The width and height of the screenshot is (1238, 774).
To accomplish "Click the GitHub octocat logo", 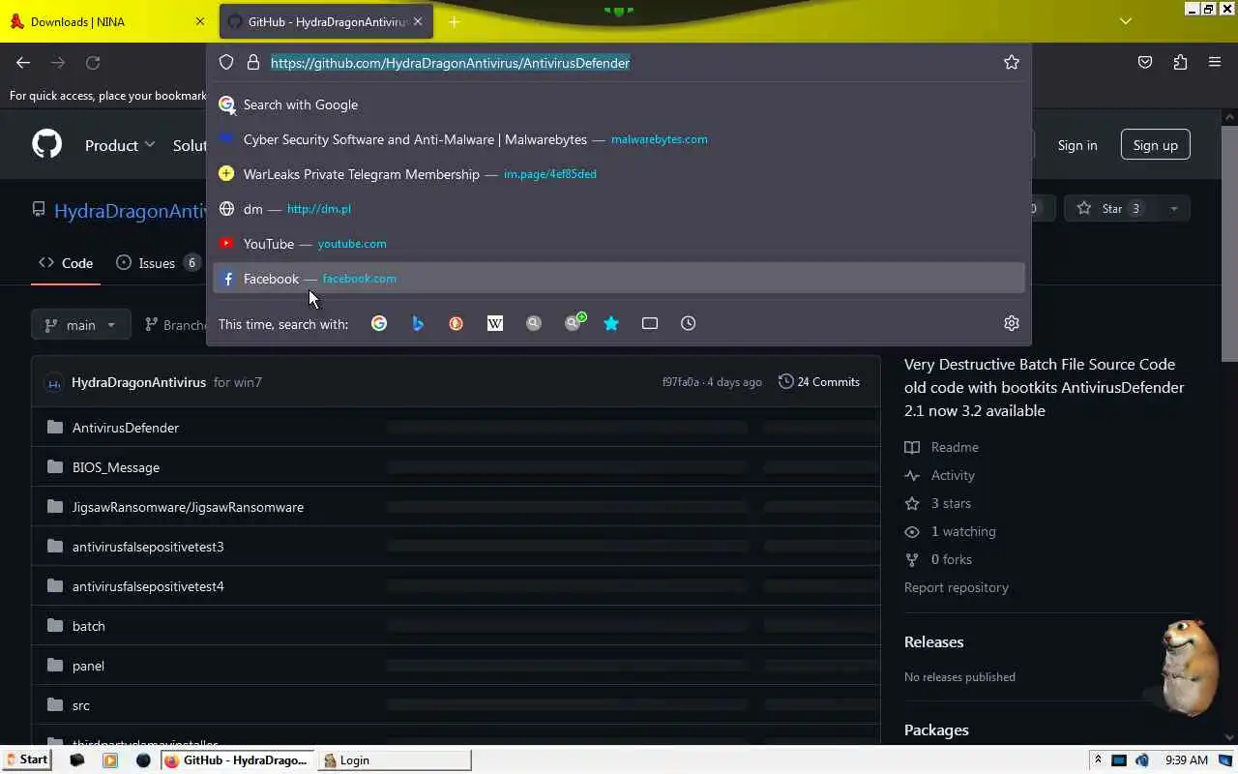I will point(46,145).
